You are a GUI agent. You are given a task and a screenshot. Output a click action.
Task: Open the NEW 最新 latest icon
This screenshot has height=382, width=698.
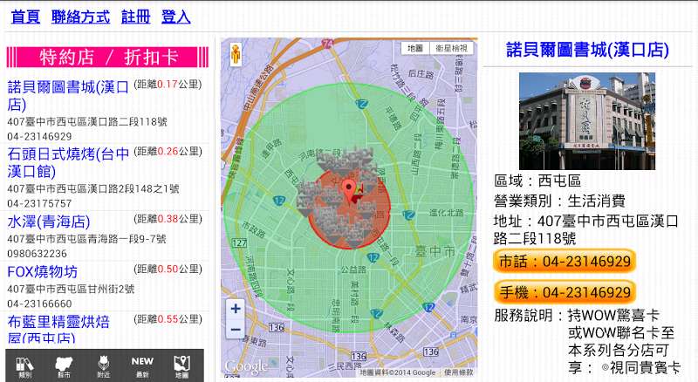[x=142, y=367]
